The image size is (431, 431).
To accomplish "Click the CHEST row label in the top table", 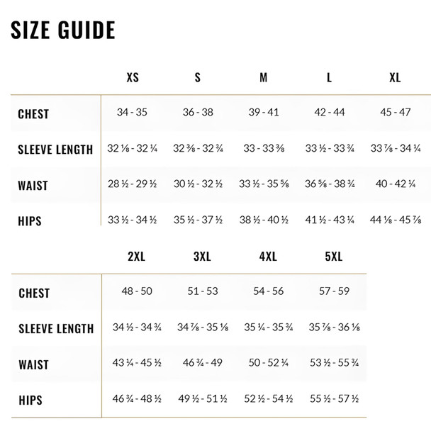I will [33, 114].
